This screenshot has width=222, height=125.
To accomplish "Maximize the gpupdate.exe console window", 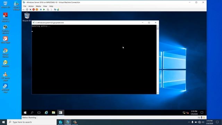I will click(149, 23).
